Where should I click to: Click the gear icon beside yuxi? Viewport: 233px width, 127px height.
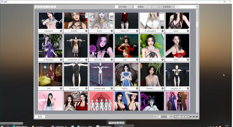click(137, 60)
